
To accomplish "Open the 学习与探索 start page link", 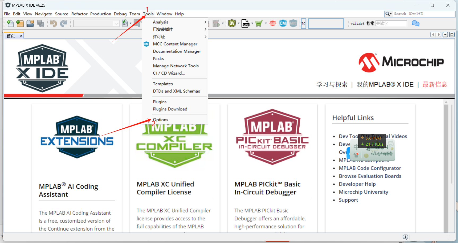I will point(332,84).
